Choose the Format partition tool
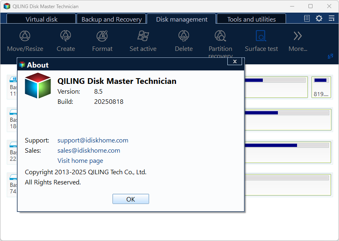Viewport: 339px width, 241px height. tap(102, 41)
